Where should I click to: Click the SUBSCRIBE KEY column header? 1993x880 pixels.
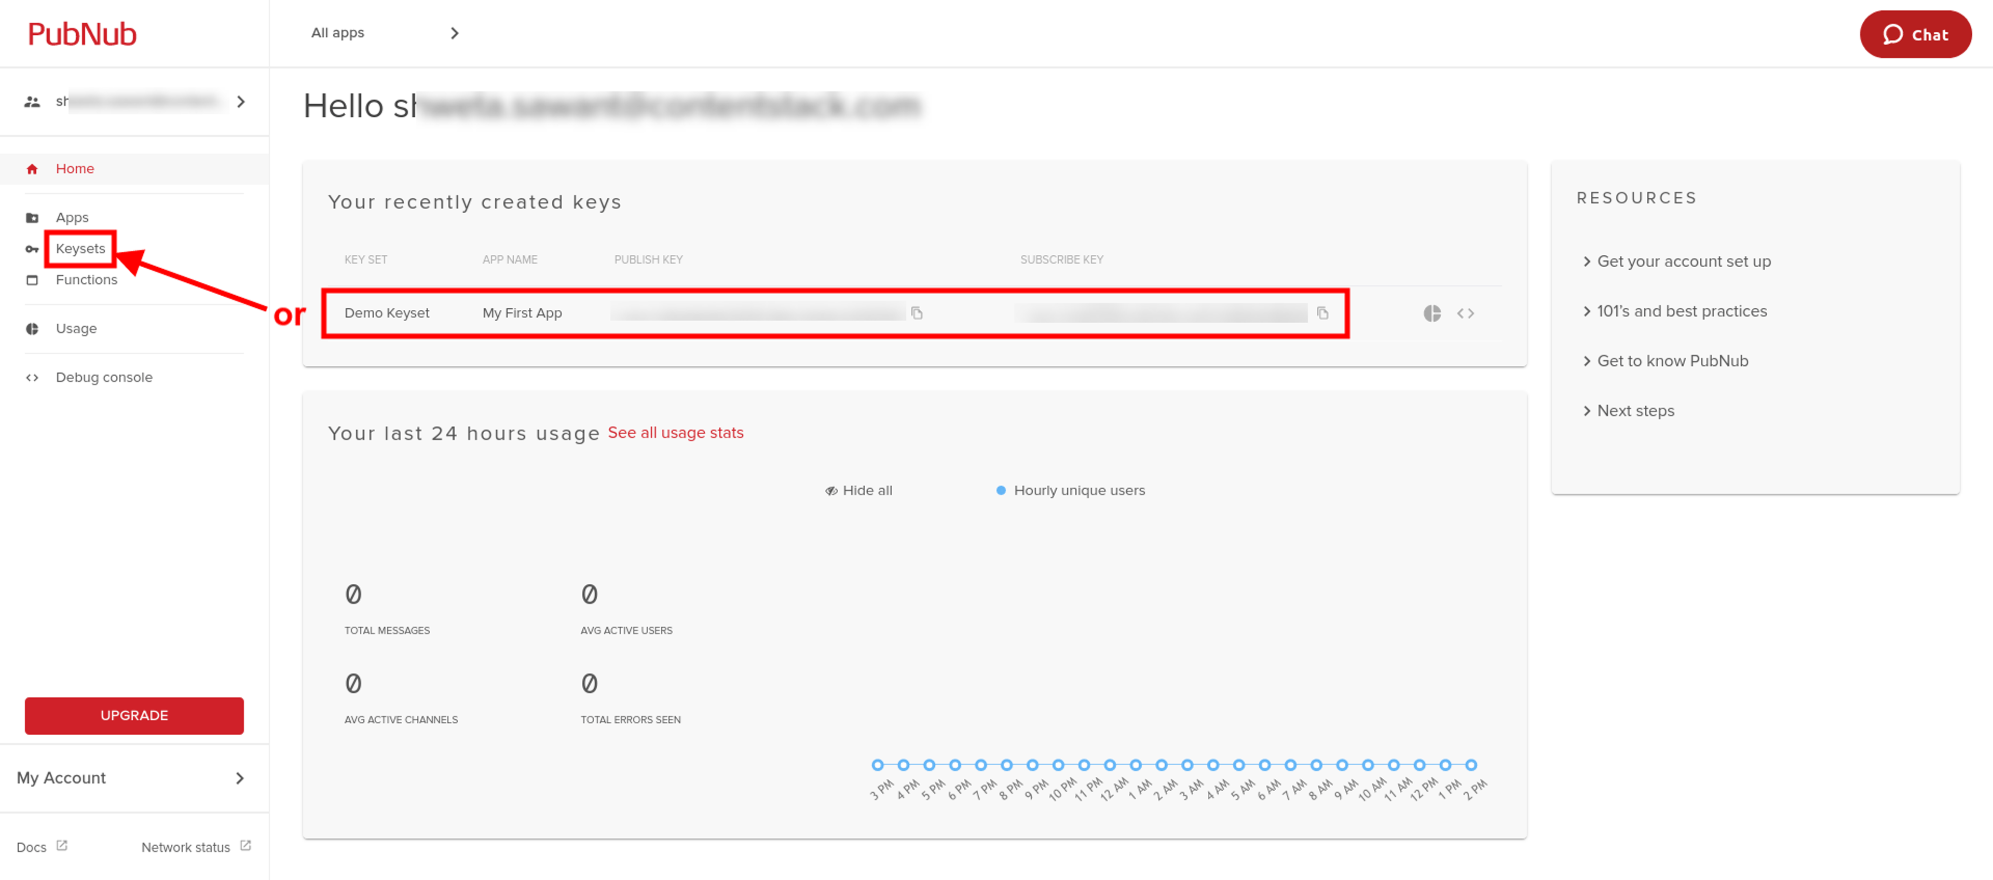pyautogui.click(x=1061, y=259)
